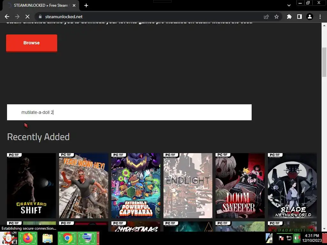Open Extremely Powerful Capybaras game cover
Screen dimensions: 327x245
click(x=136, y=186)
